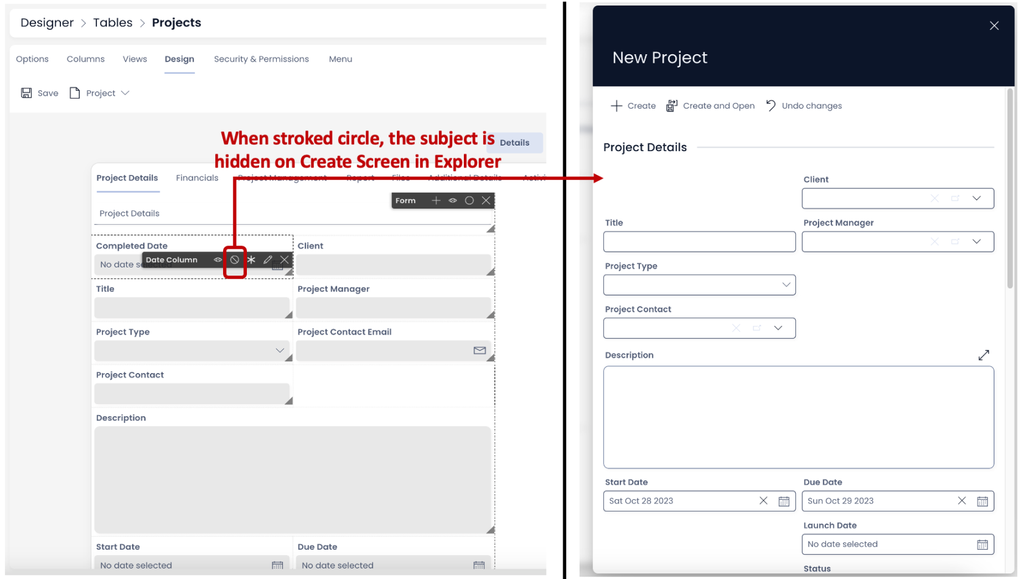The image size is (1024, 579).
Task: Open Start Date calendar picker
Action: pos(784,501)
